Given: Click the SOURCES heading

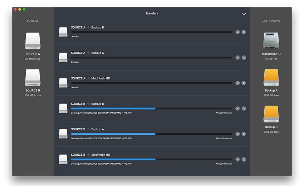Looking at the screenshot, I should pos(33,21).
